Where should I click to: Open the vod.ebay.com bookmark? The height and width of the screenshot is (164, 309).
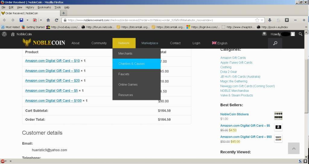click(x=63, y=27)
